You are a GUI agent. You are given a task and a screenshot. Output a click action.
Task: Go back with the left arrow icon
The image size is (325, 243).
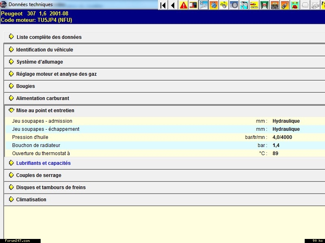[x=173, y=5]
